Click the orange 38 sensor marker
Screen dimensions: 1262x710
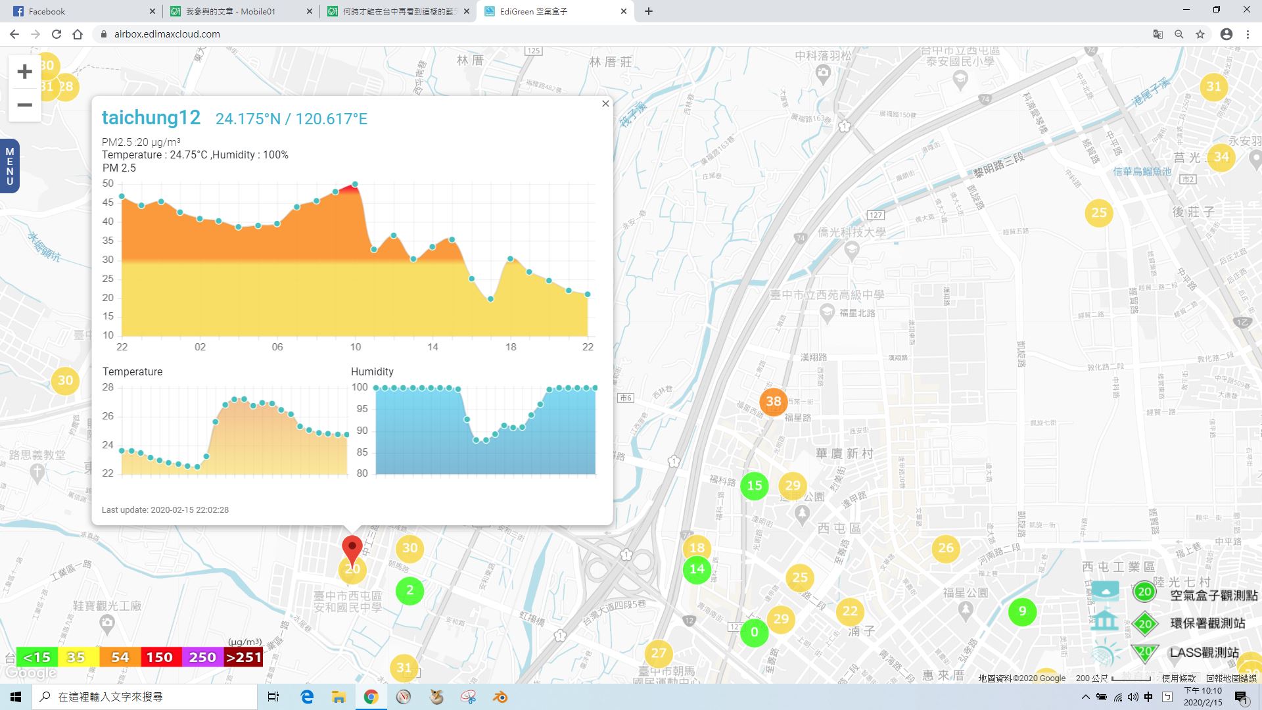(773, 402)
